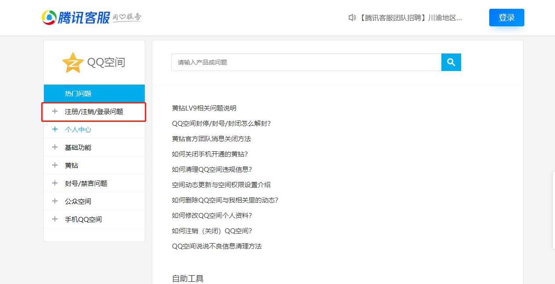Expand the 个人中心 plus icon

[x=55, y=129]
